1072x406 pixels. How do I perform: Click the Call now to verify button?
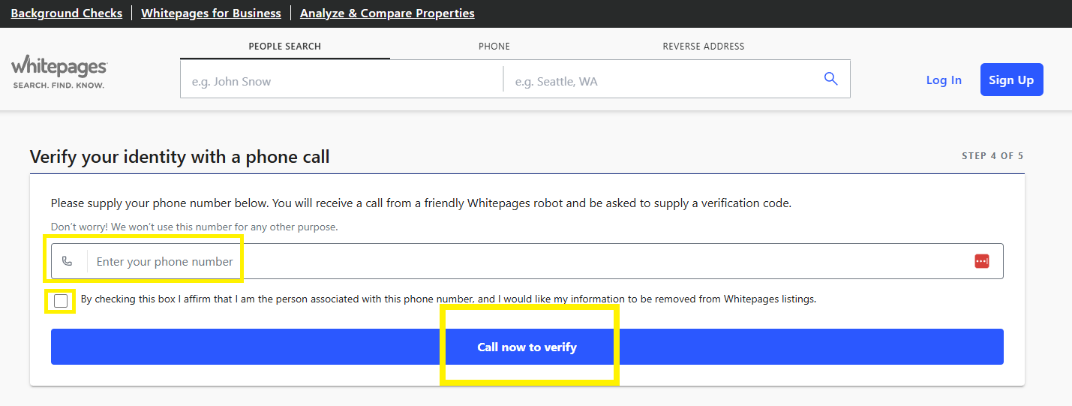[x=527, y=347]
